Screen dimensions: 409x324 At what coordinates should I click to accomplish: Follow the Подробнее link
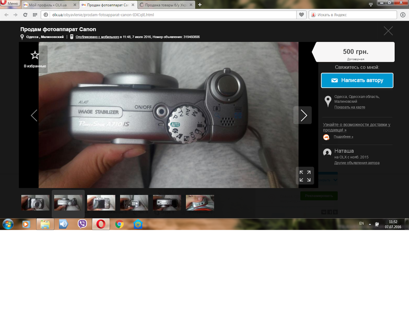(x=344, y=137)
